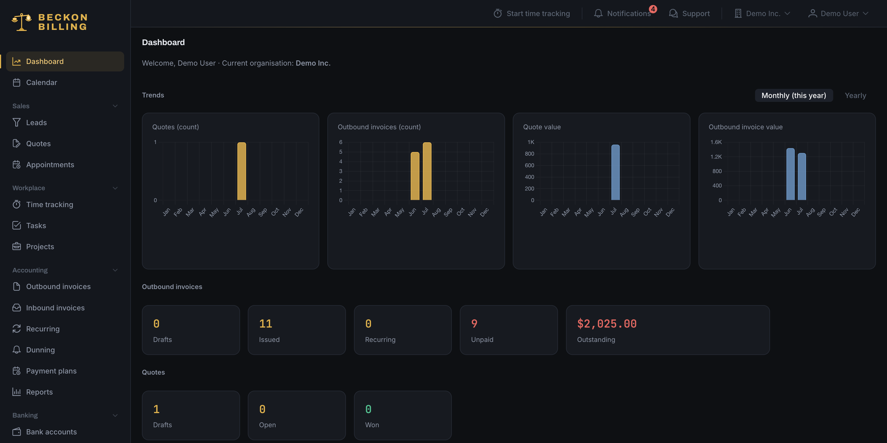Go to Dashboard menu item
This screenshot has width=887, height=443.
point(65,61)
